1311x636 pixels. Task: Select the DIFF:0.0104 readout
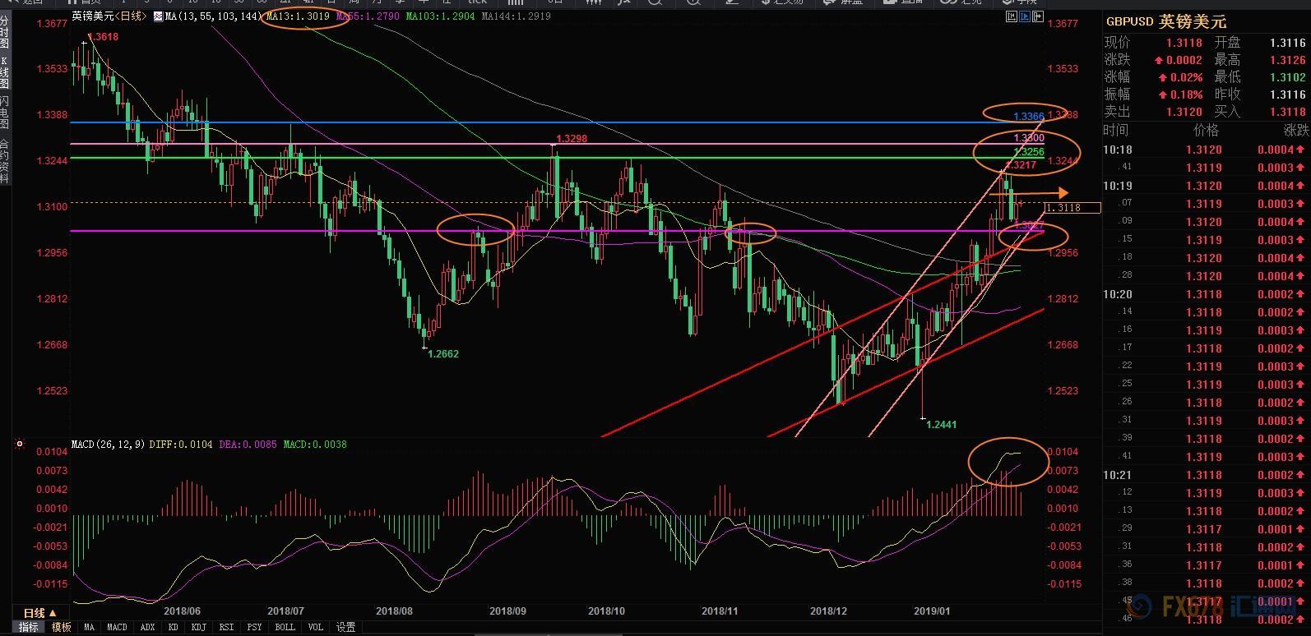[x=182, y=445]
